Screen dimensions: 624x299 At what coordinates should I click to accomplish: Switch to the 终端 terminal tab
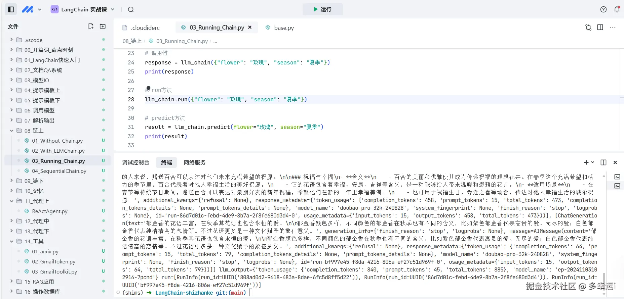click(x=166, y=162)
